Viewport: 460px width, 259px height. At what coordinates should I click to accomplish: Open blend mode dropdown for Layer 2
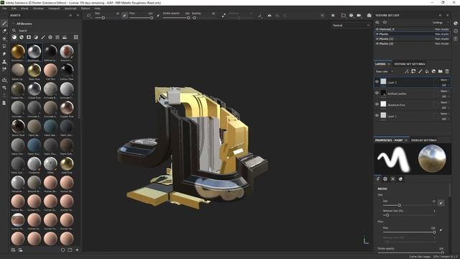point(444,80)
